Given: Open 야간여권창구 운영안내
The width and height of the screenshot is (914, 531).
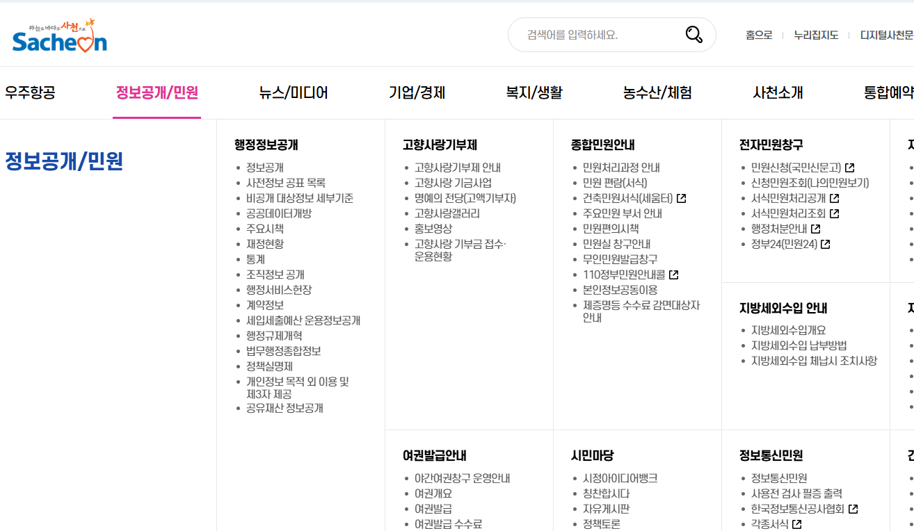Looking at the screenshot, I should pos(462,478).
